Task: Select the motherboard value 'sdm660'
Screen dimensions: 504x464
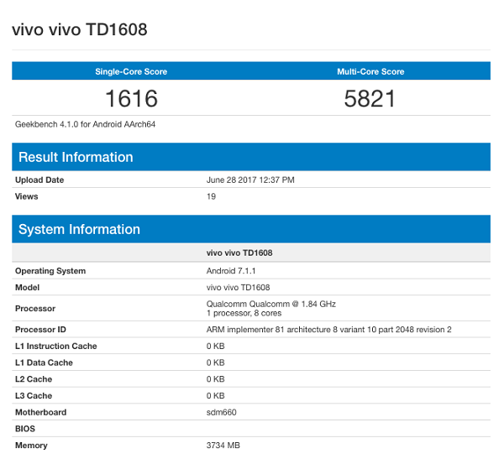Action: pos(222,412)
